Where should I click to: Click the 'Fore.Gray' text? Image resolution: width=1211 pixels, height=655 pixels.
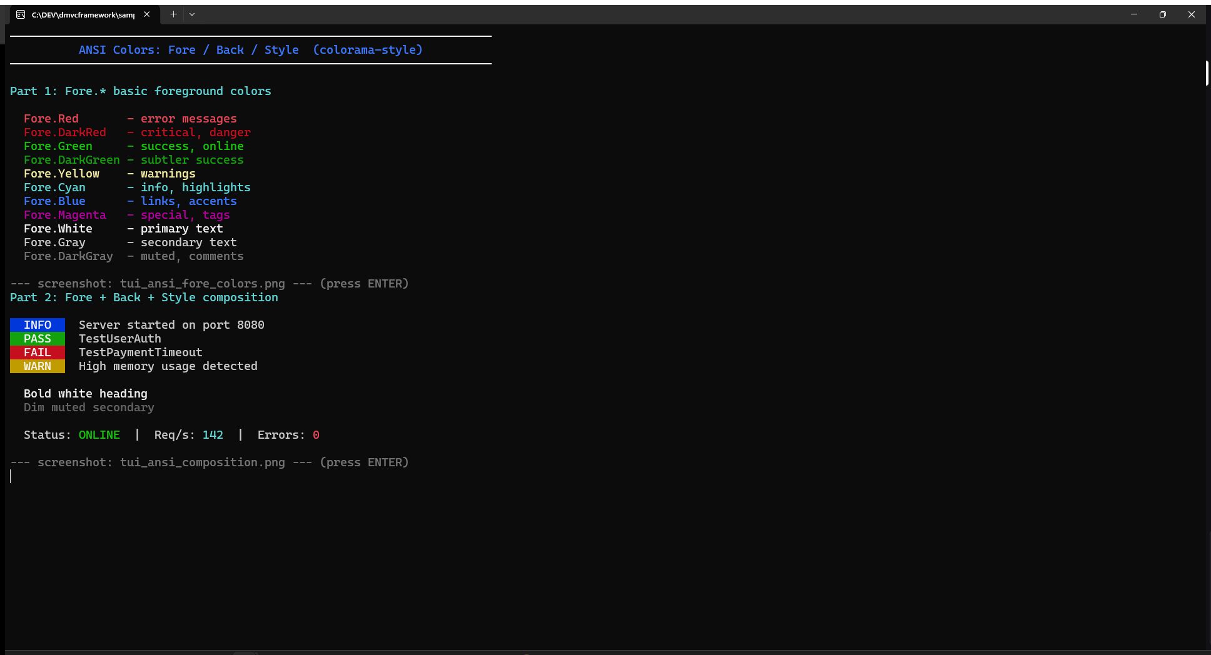55,242
